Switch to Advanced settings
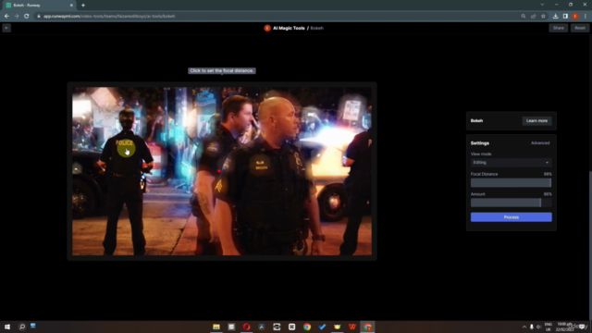This screenshot has width=592, height=333. click(540, 143)
